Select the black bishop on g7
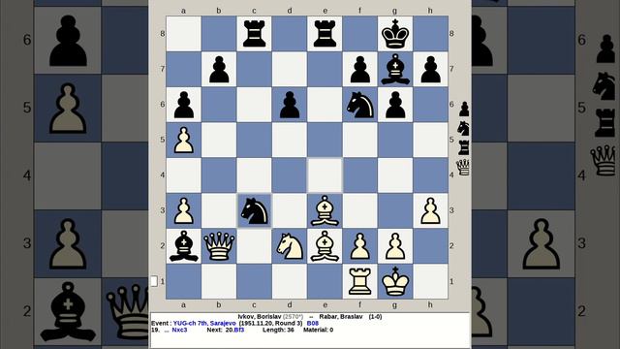 point(395,69)
